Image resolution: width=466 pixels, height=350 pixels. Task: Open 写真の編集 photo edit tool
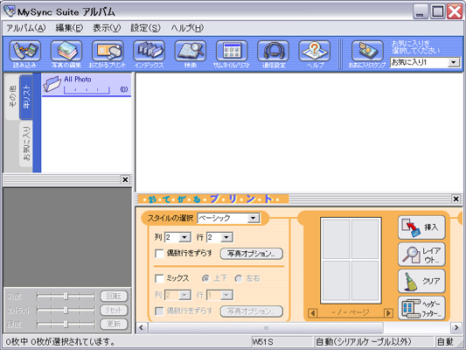(66, 51)
